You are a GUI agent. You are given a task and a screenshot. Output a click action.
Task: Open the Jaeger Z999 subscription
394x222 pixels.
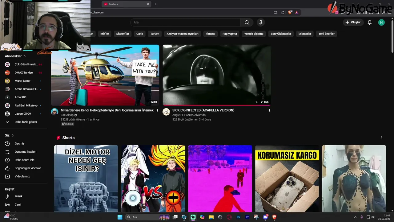tap(24, 114)
